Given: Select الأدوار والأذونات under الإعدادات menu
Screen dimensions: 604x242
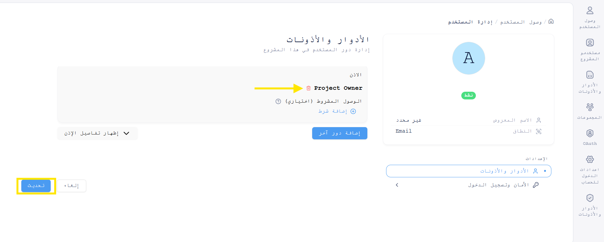Looking at the screenshot, I should pos(468,171).
